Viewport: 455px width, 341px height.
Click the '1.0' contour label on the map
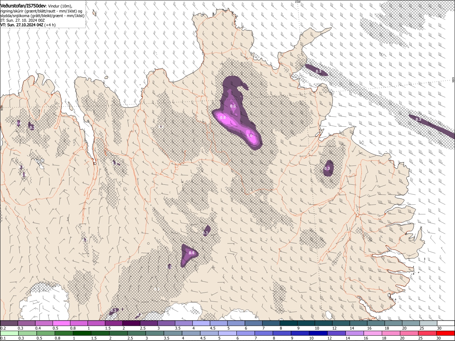pyautogui.click(x=250, y=136)
